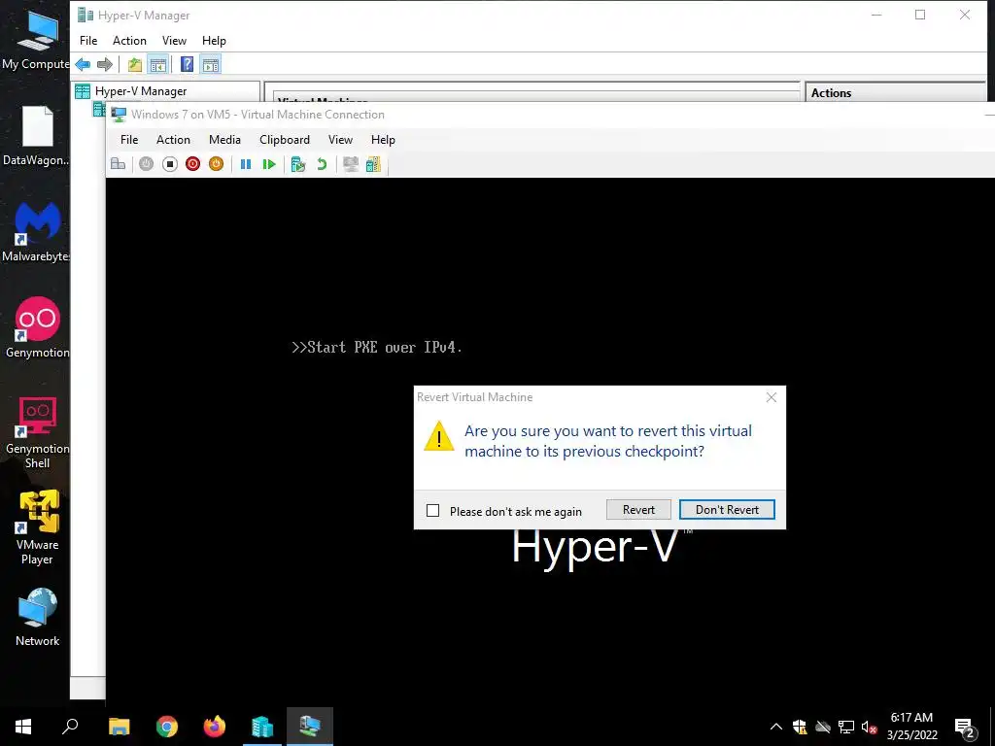Open Firefox from the taskbar
The width and height of the screenshot is (995, 746).
[x=215, y=727]
